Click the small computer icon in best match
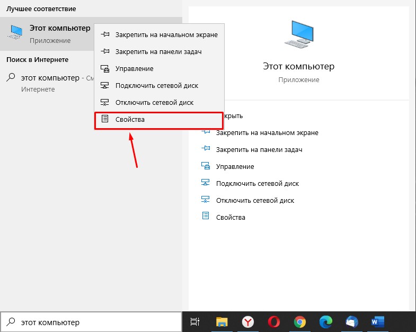416x332 pixels. pyautogui.click(x=15, y=32)
